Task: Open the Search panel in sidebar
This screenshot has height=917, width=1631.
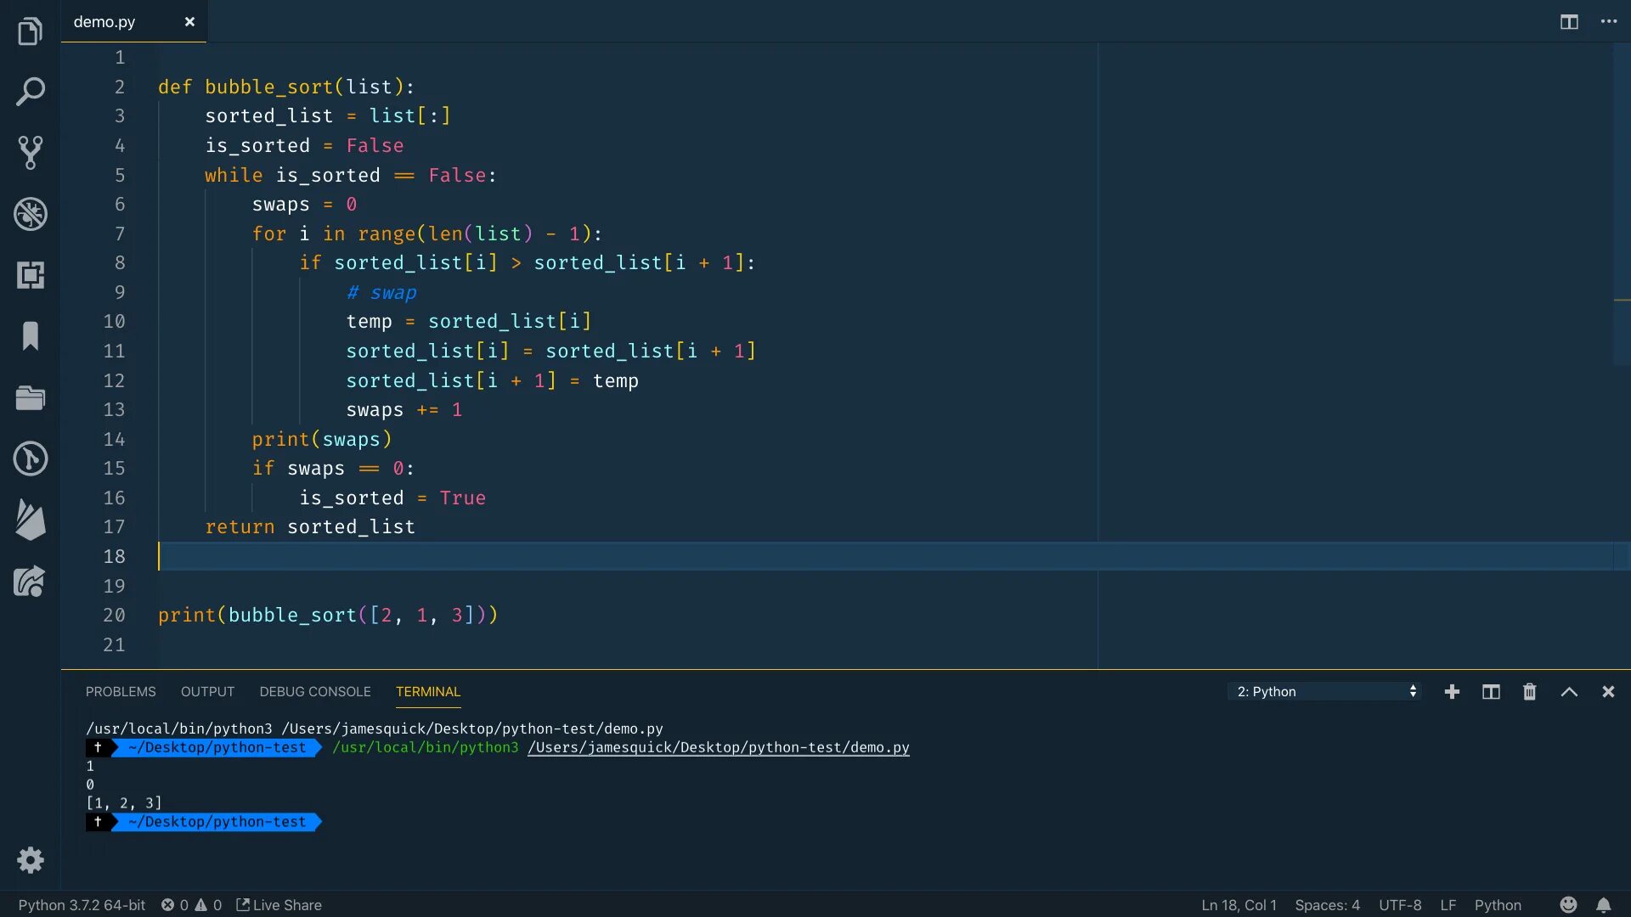Action: pyautogui.click(x=31, y=89)
